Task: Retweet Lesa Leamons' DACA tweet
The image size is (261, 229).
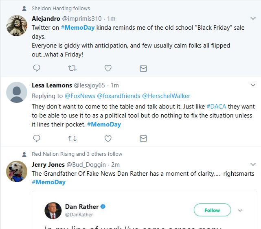Action: 72,138
